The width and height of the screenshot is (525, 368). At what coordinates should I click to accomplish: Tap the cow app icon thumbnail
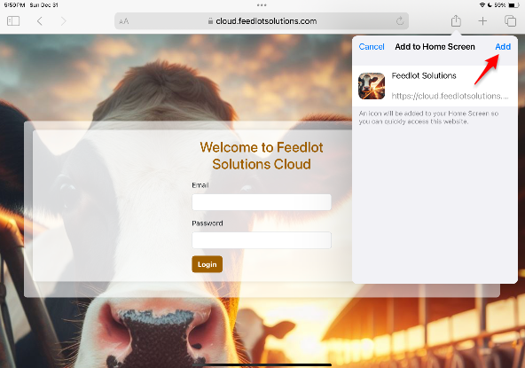tap(372, 86)
